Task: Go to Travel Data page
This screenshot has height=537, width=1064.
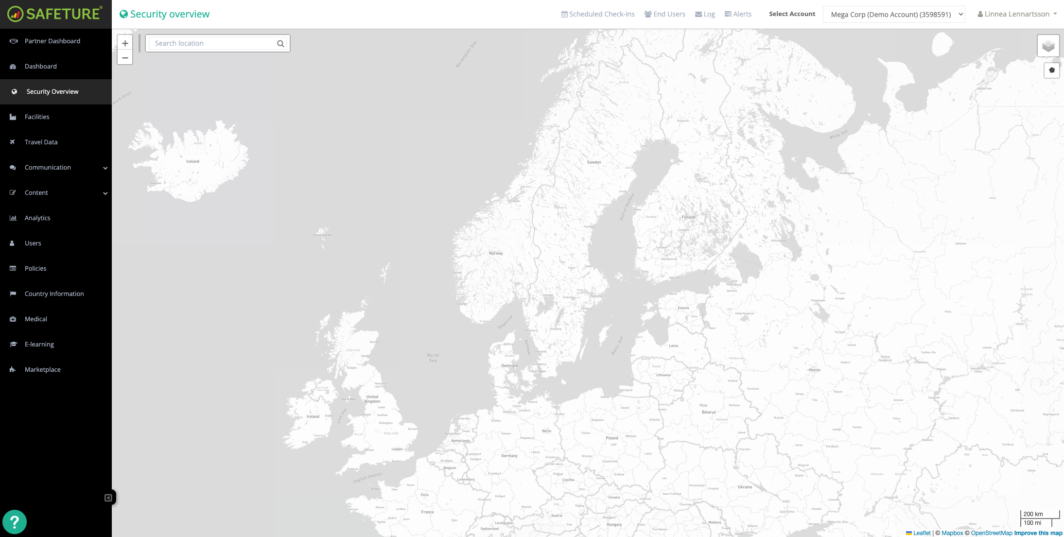Action: (x=41, y=142)
